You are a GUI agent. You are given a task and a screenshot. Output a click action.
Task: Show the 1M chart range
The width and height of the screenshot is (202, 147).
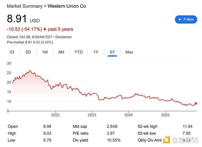45,52
